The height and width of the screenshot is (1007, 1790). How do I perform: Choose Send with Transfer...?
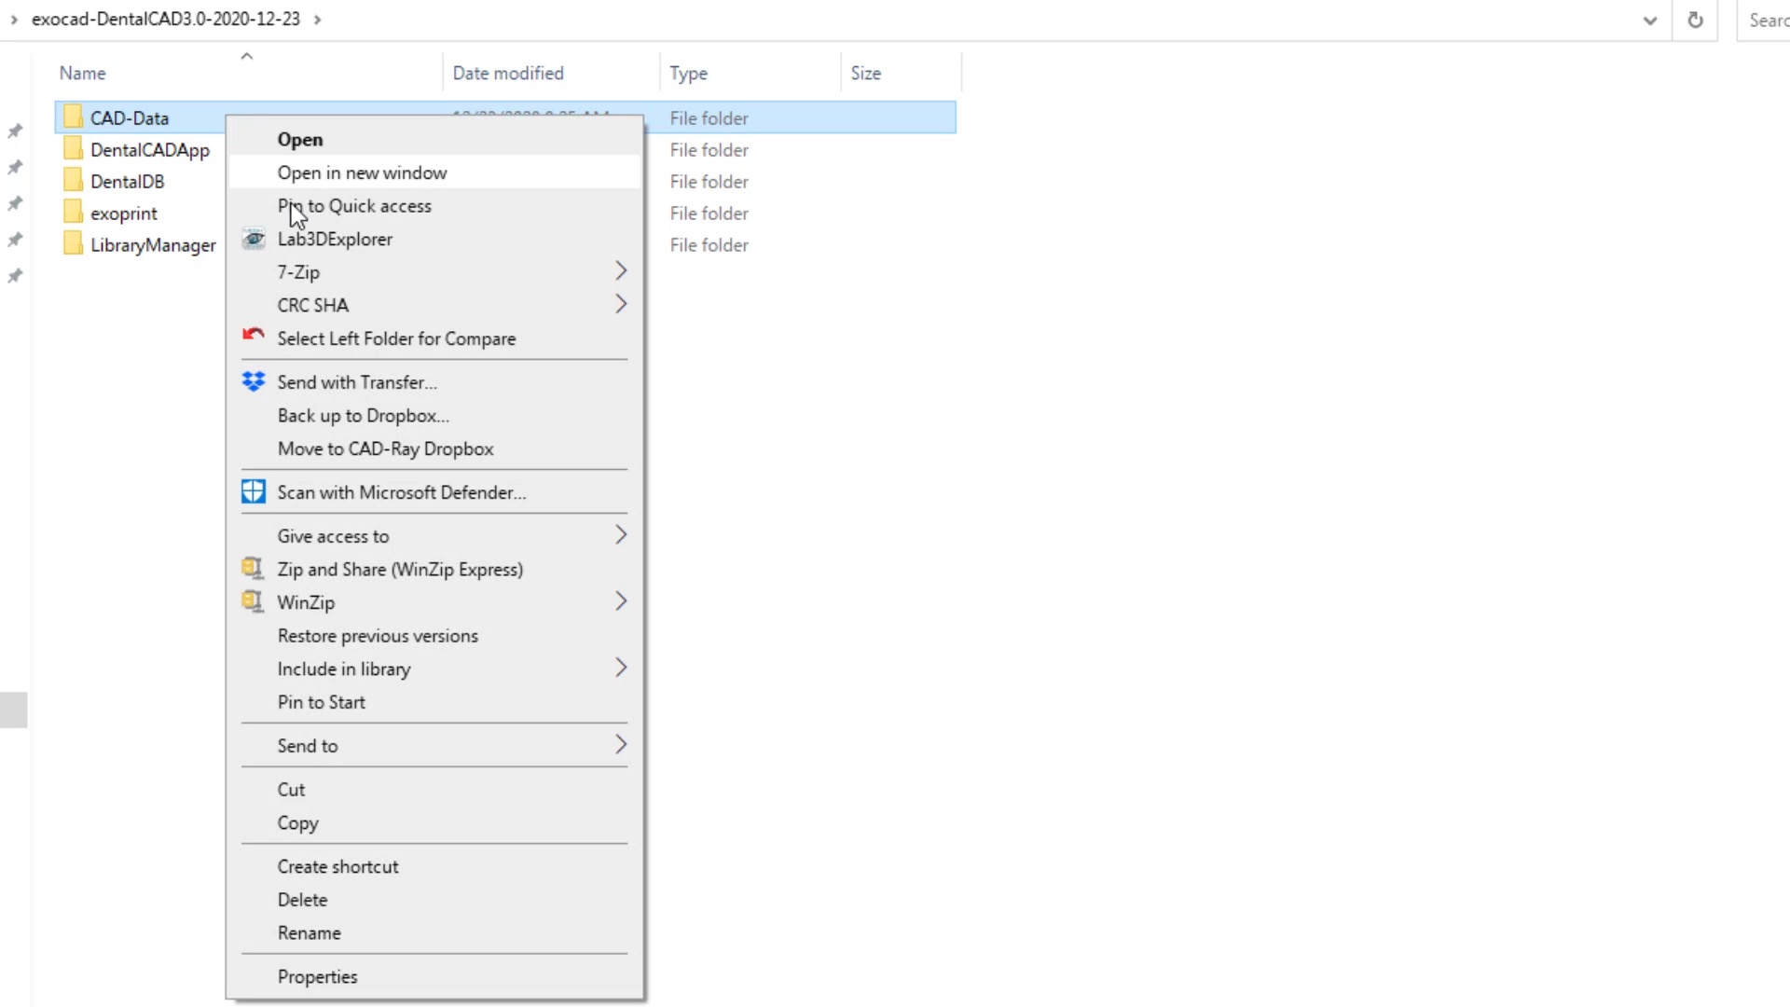point(434,382)
